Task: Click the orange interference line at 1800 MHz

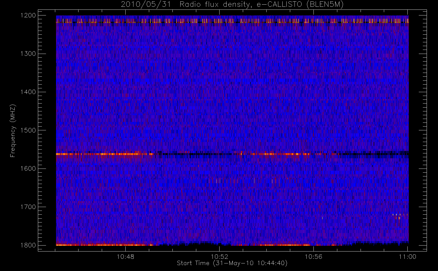Action: click(x=104, y=245)
